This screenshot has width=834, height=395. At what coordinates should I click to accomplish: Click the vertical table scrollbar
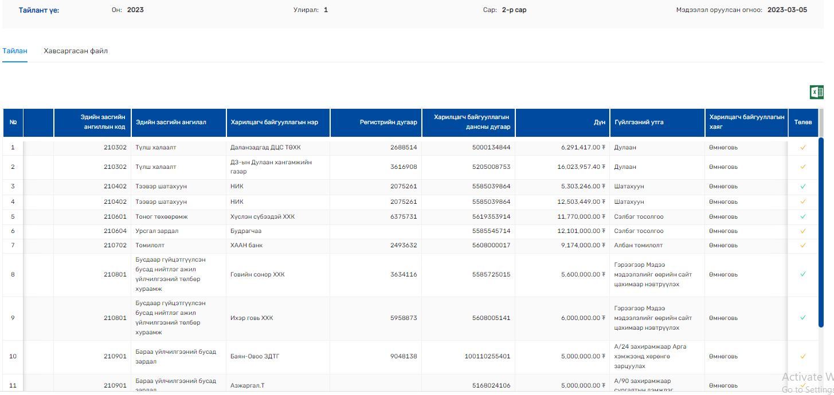point(821,229)
